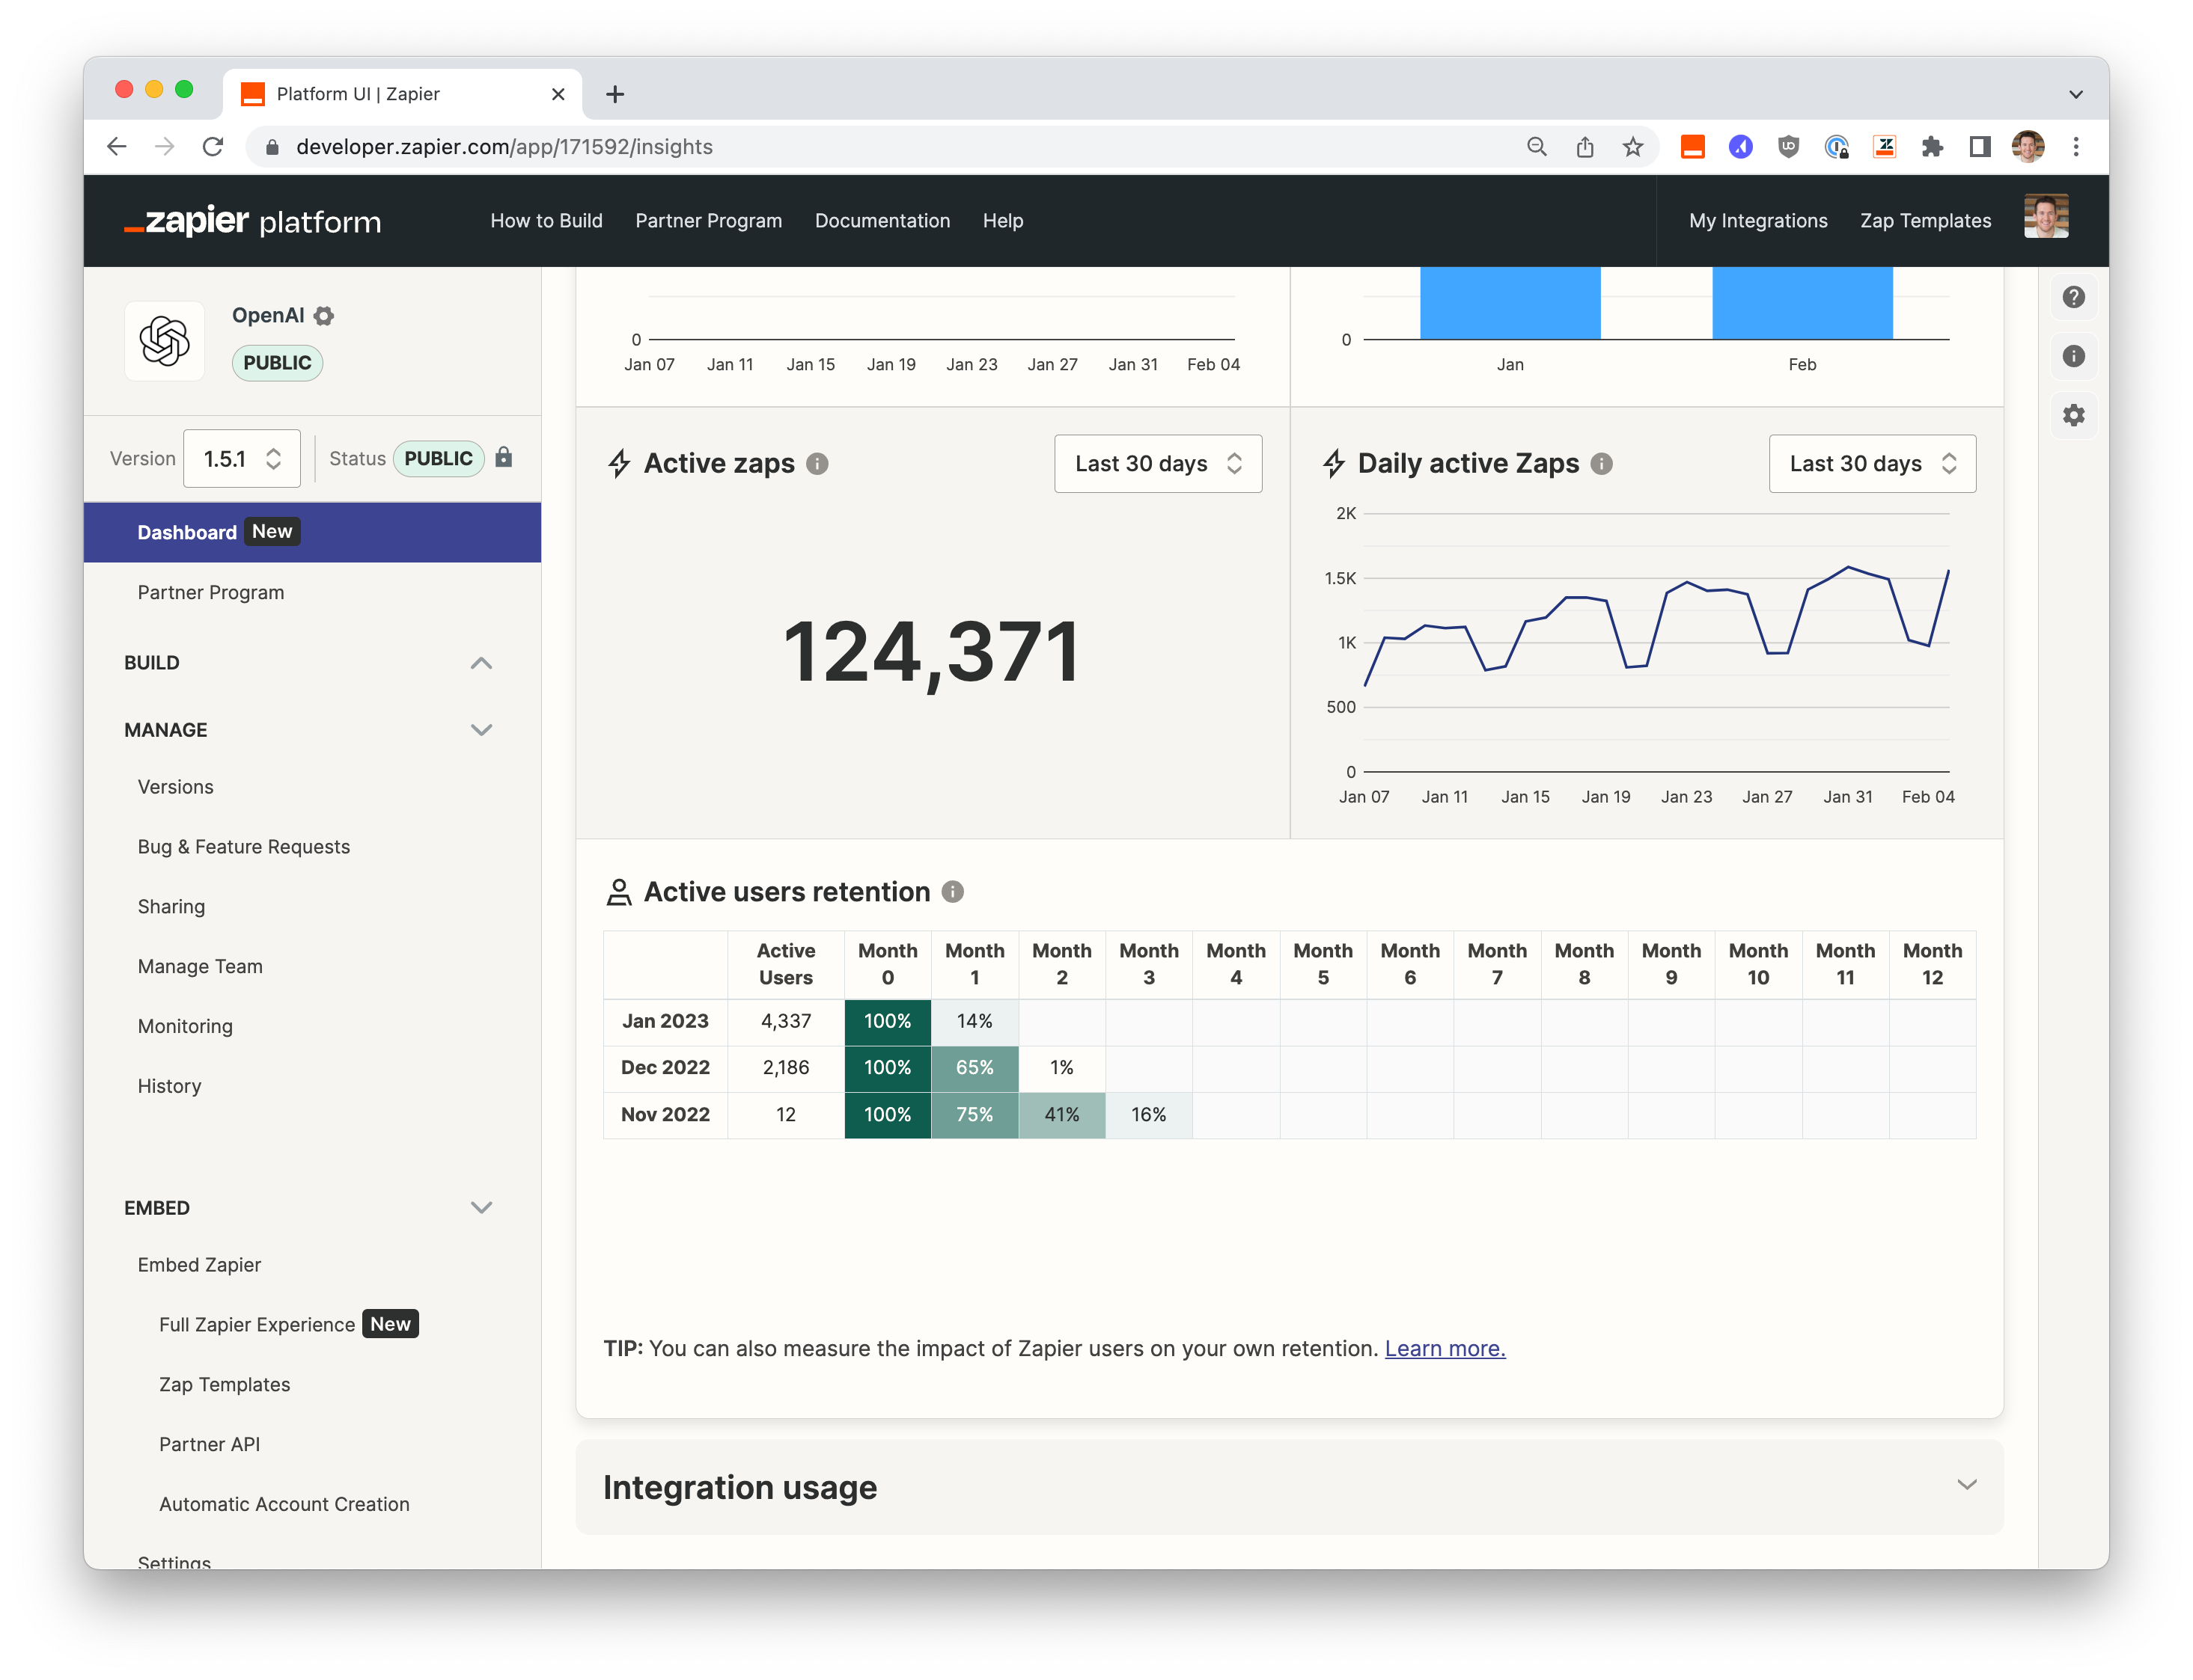Open the tab search chevron
The width and height of the screenshot is (2193, 1680).
coord(2075,94)
